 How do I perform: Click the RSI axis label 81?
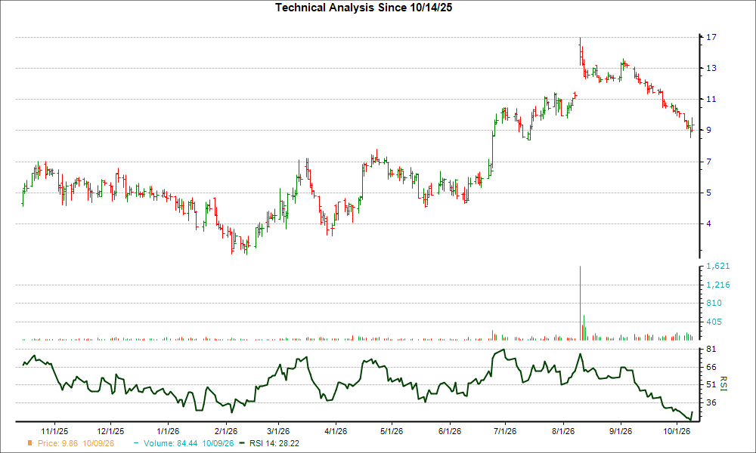point(711,349)
